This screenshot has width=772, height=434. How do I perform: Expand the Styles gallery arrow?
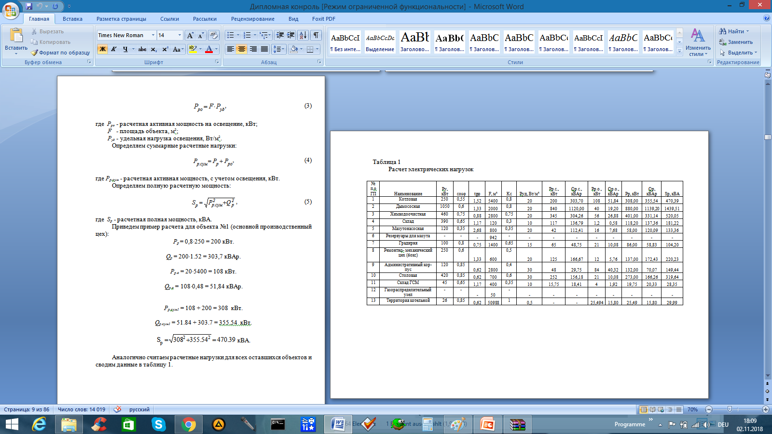click(679, 52)
